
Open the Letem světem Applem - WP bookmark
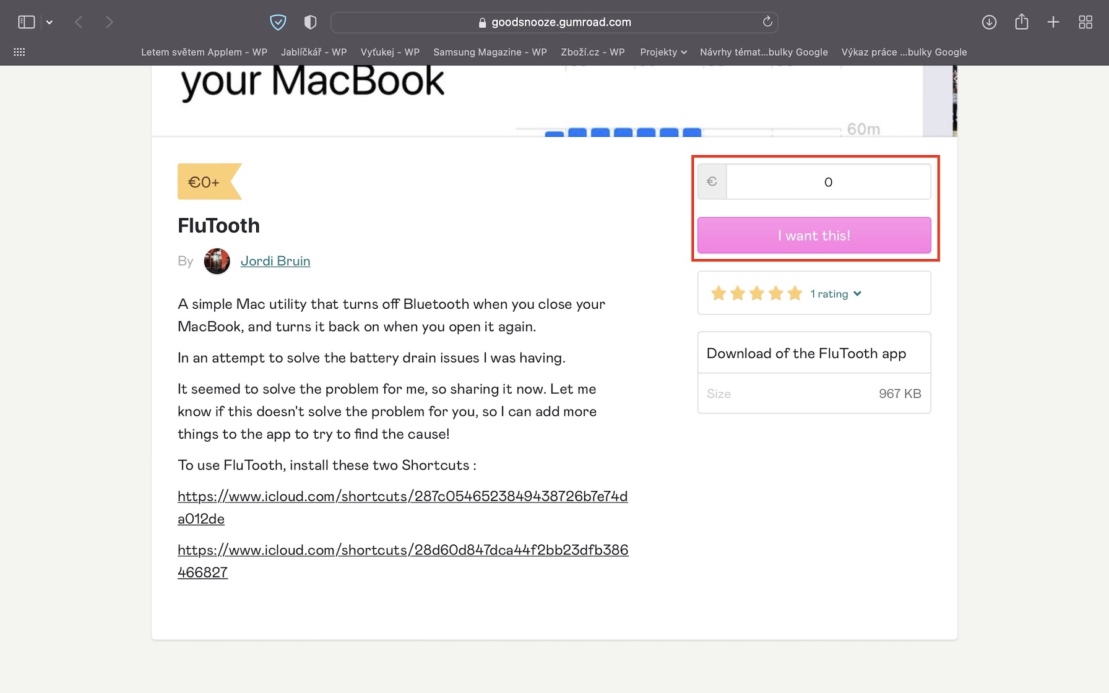point(204,52)
